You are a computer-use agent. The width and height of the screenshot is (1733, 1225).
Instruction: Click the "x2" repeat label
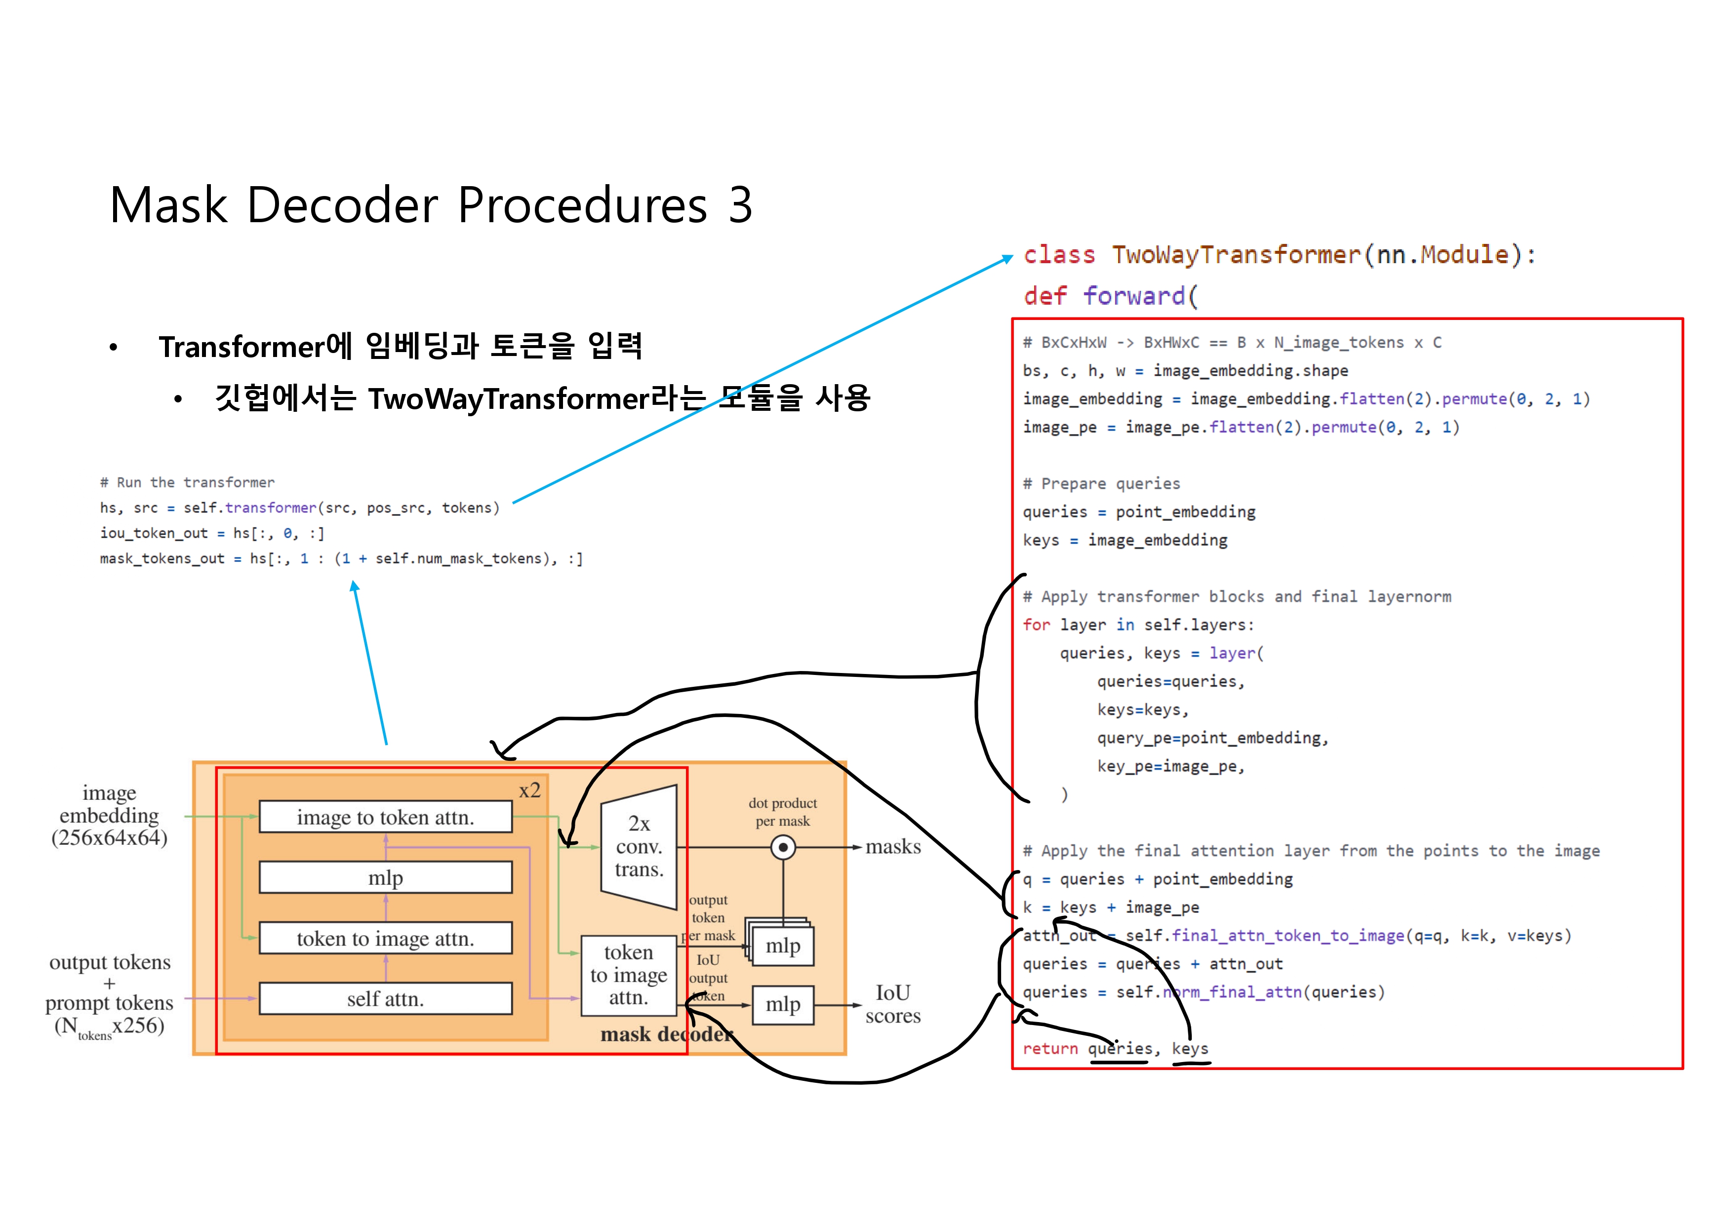pyautogui.click(x=530, y=790)
